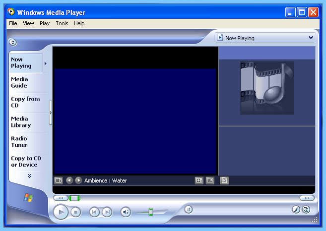
Task: Click the Stop button
Action: click(76, 212)
